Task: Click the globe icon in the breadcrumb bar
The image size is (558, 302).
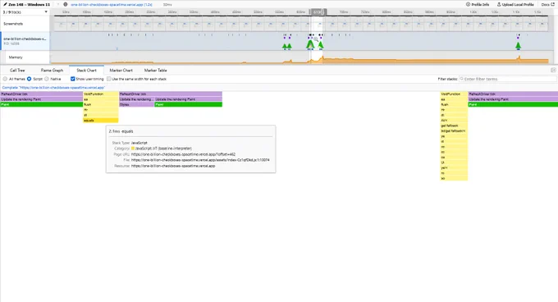Action: point(66,5)
